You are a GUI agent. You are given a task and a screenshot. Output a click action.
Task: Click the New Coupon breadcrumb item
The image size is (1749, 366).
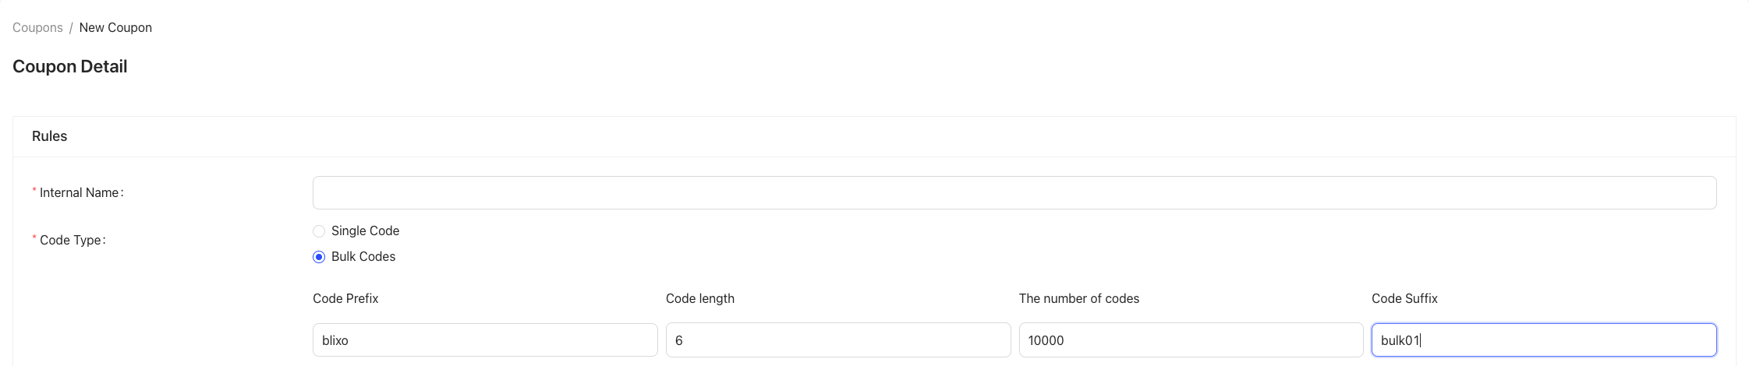click(115, 28)
